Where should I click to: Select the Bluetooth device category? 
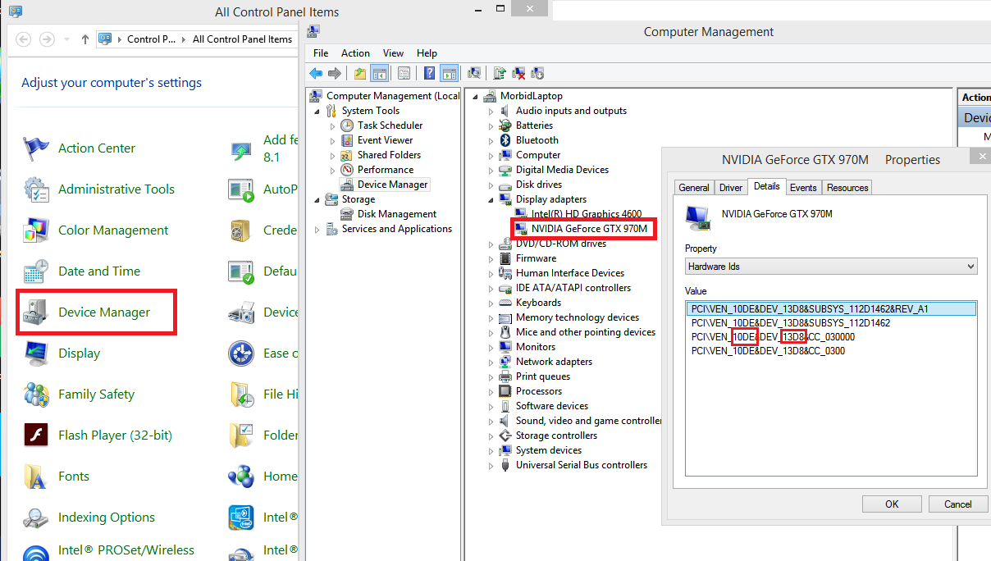tap(537, 140)
